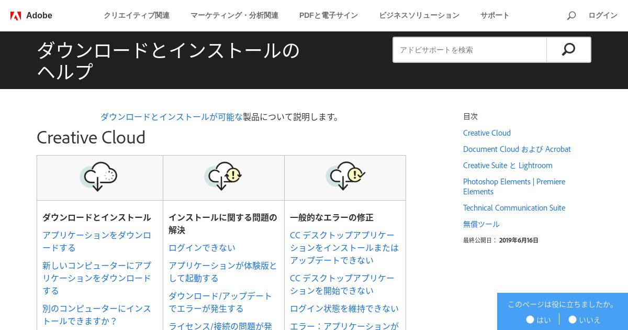Image resolution: width=628 pixels, height=330 pixels.
Task: Open 別のコンピューターにインストールできますか link
Action: (97, 315)
